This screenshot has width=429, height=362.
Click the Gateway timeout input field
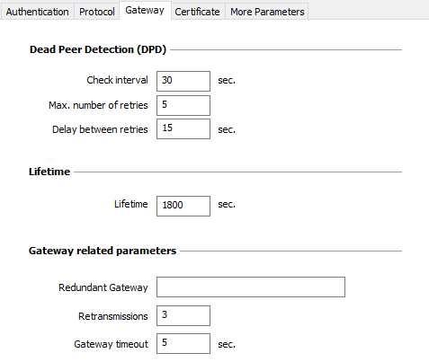point(183,343)
